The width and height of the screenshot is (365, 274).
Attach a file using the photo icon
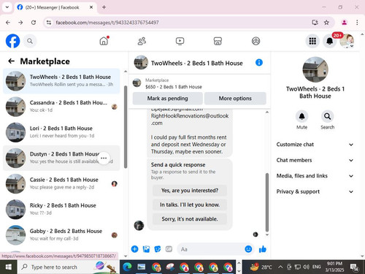coord(146,249)
